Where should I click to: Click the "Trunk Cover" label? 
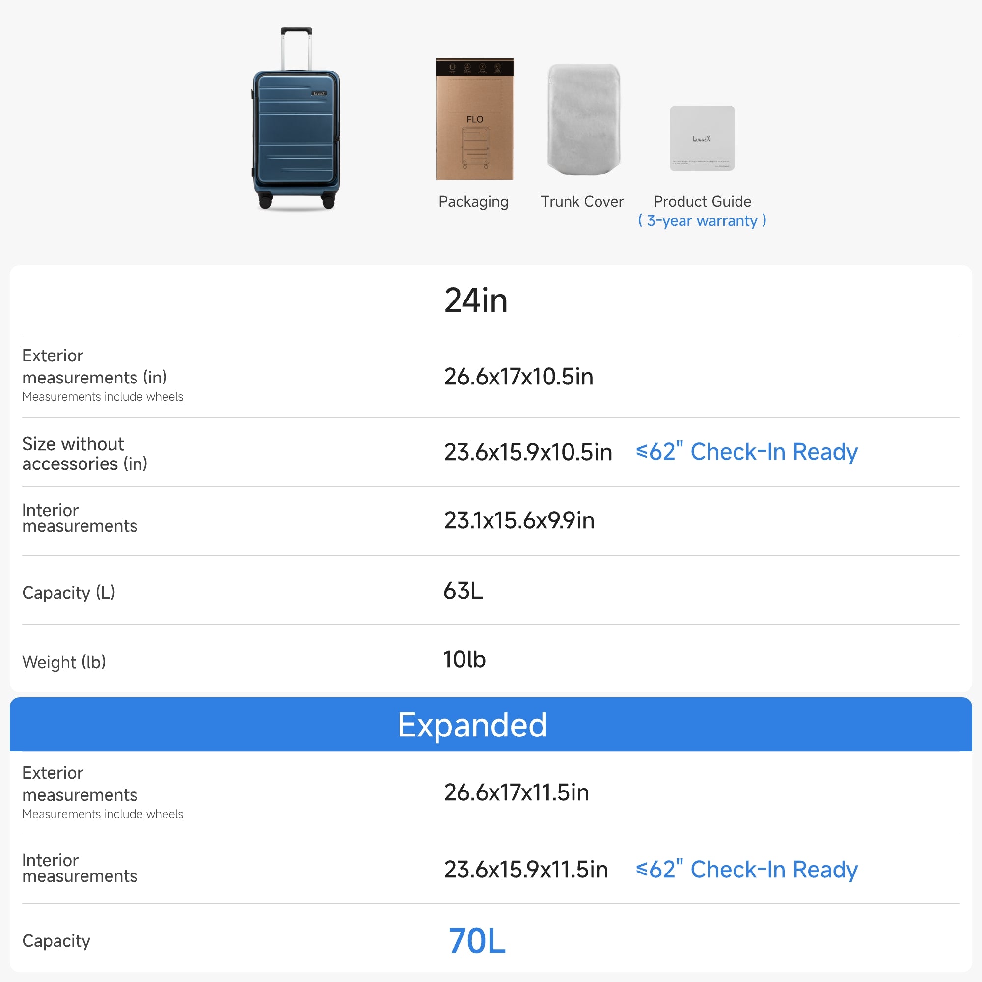coord(582,202)
